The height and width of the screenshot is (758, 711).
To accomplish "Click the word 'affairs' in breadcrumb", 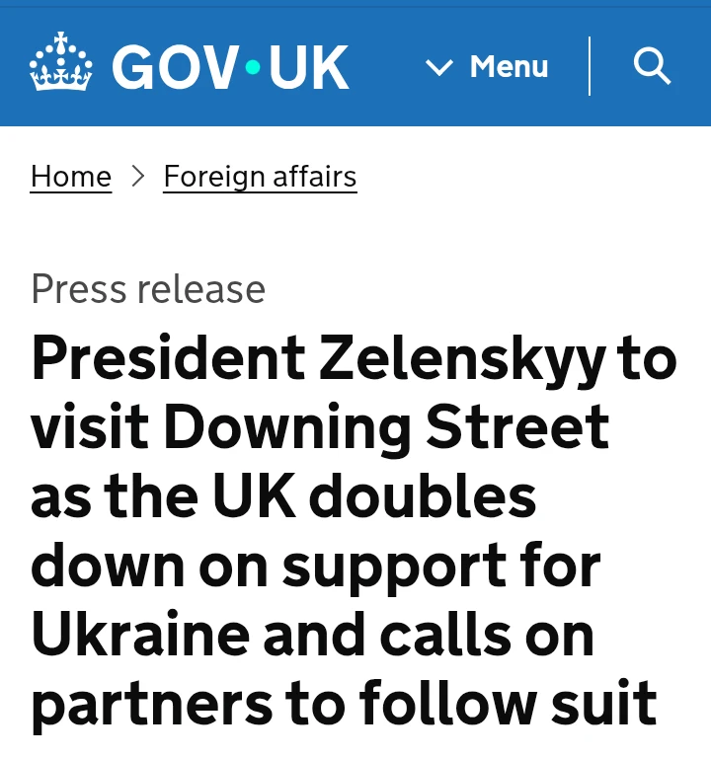I will tap(315, 176).
